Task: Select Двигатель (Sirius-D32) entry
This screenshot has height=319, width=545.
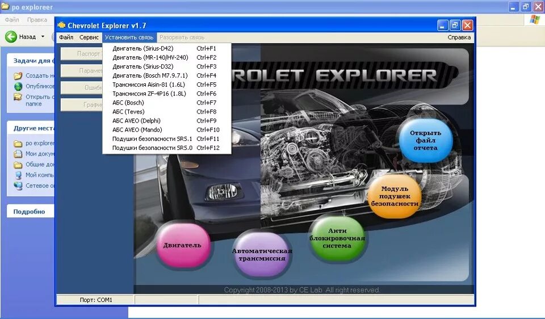Action: pyautogui.click(x=167, y=66)
